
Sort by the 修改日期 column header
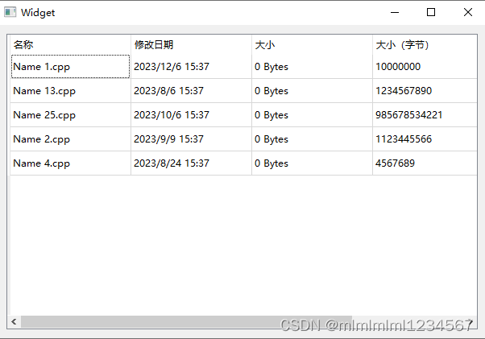[x=192, y=45]
